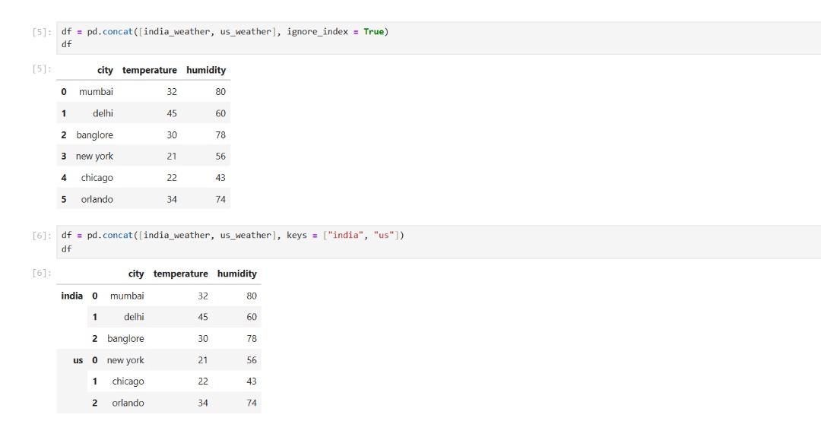Click new york in the output [6] table

[125, 360]
